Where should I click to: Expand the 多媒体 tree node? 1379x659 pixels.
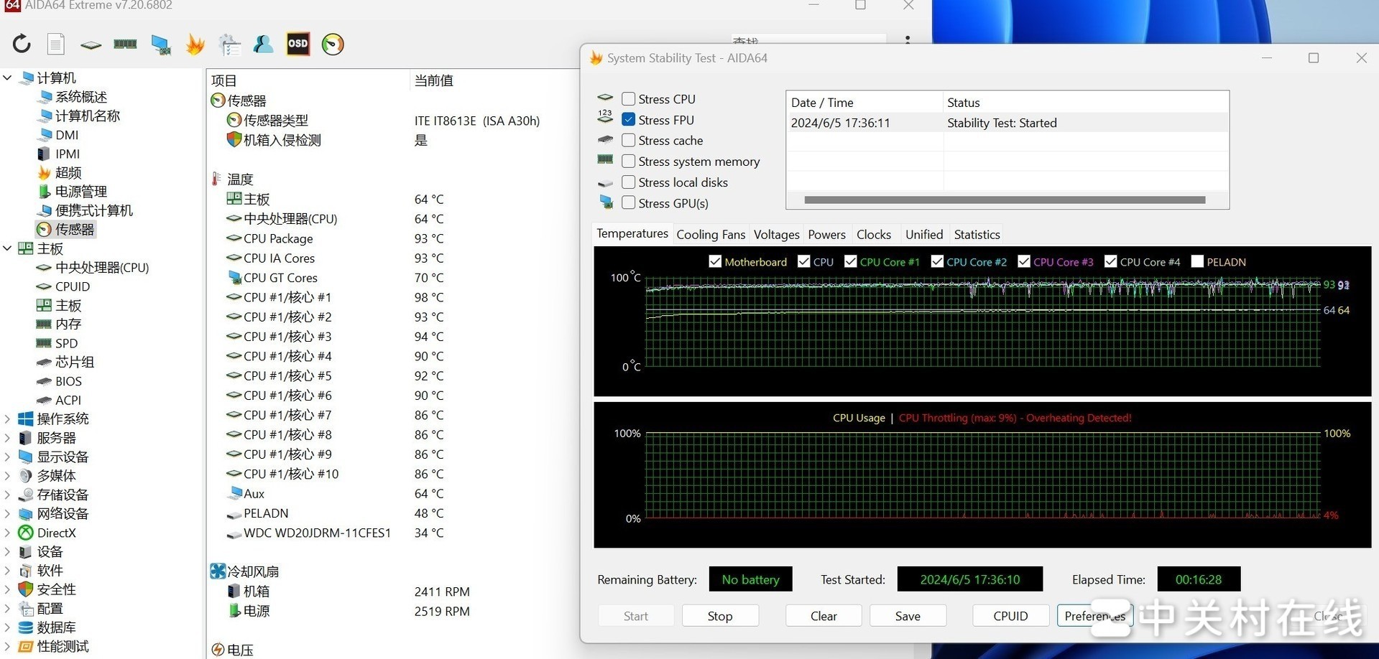(8, 475)
